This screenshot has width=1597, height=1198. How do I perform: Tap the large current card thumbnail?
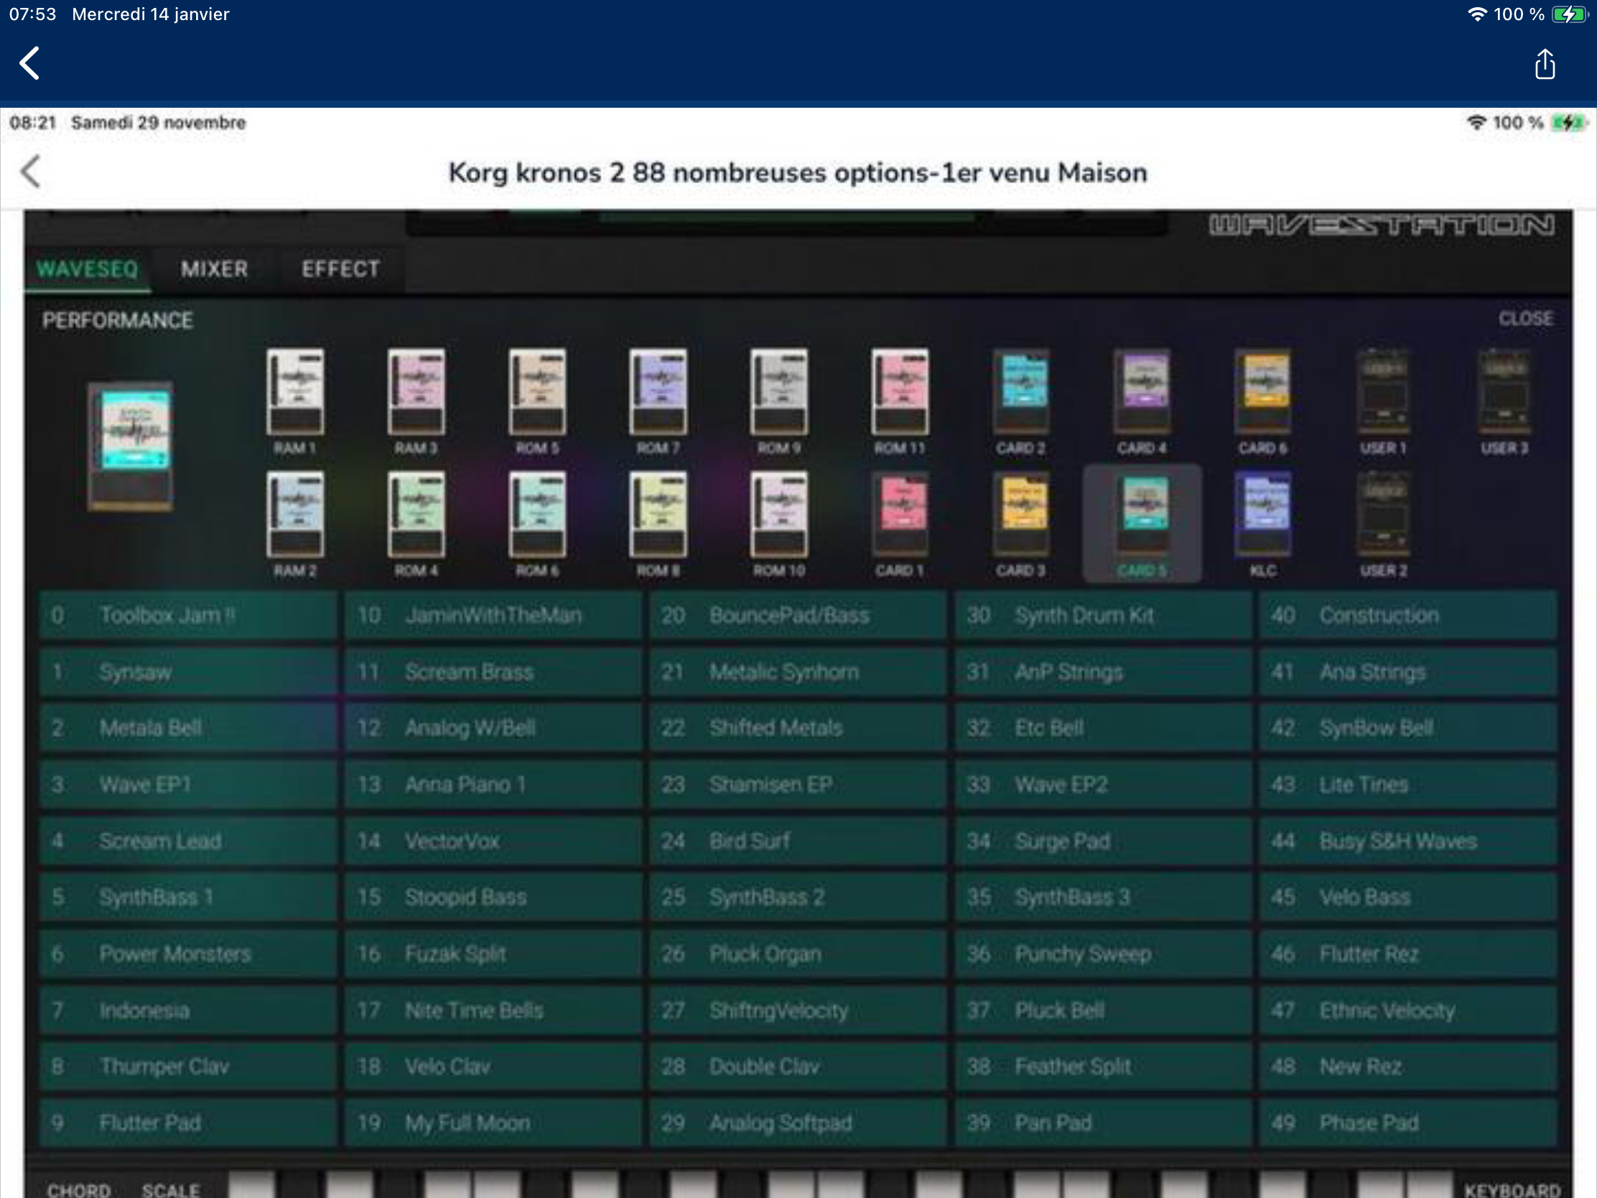click(x=131, y=445)
